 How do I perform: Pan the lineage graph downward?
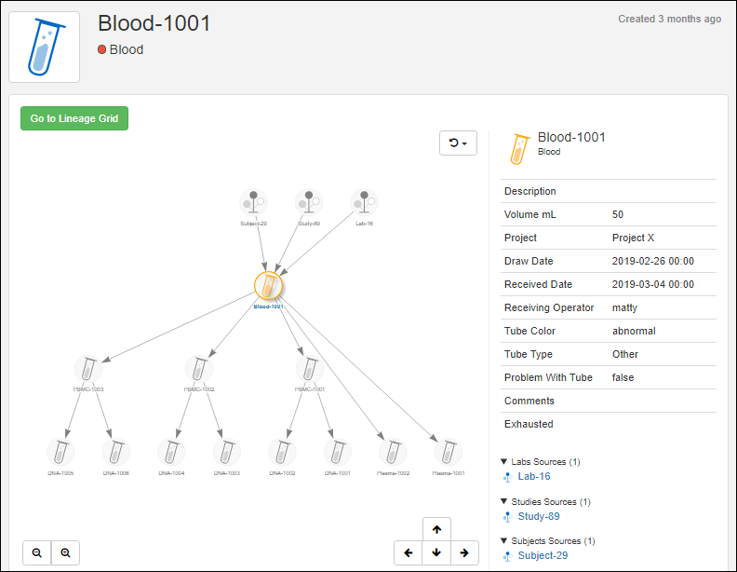(436, 552)
